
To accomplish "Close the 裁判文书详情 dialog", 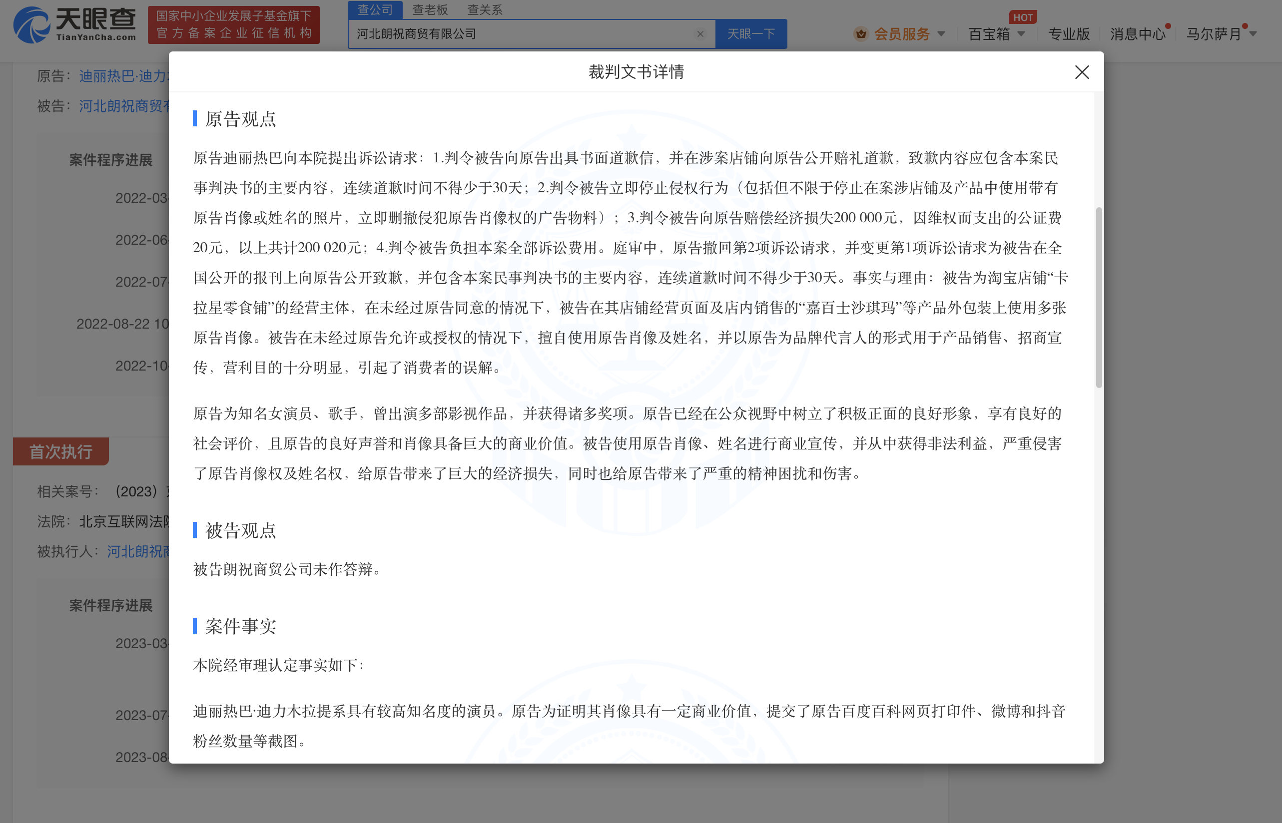I will click(1082, 73).
